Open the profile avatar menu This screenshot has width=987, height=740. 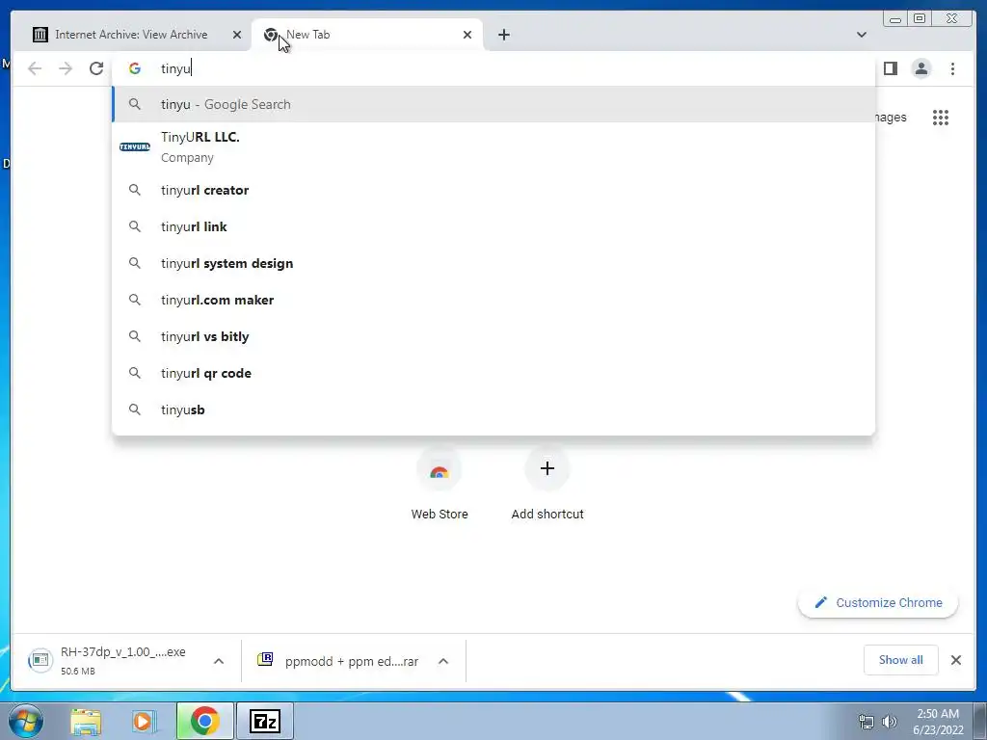click(920, 68)
